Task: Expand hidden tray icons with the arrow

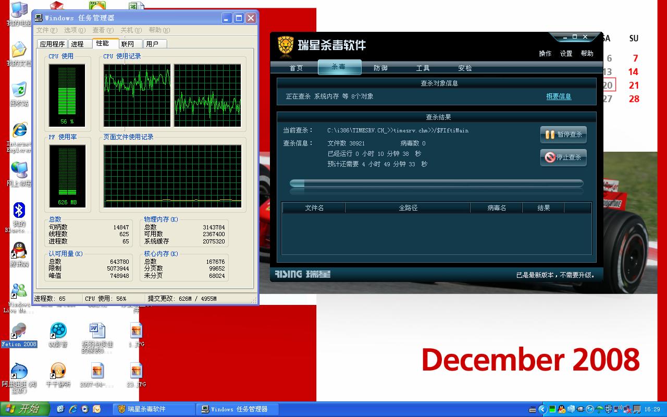Action: click(542, 409)
